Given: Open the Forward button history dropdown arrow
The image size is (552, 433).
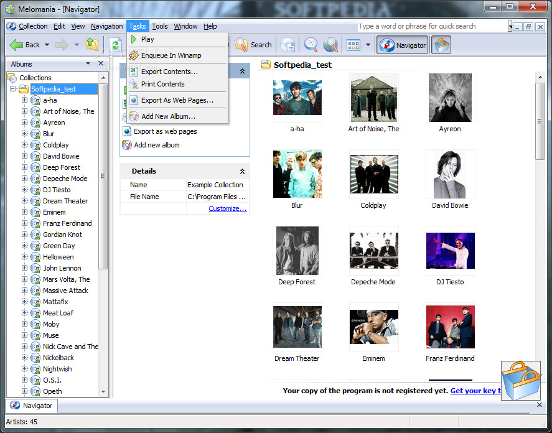Looking at the screenshot, I should pos(77,45).
